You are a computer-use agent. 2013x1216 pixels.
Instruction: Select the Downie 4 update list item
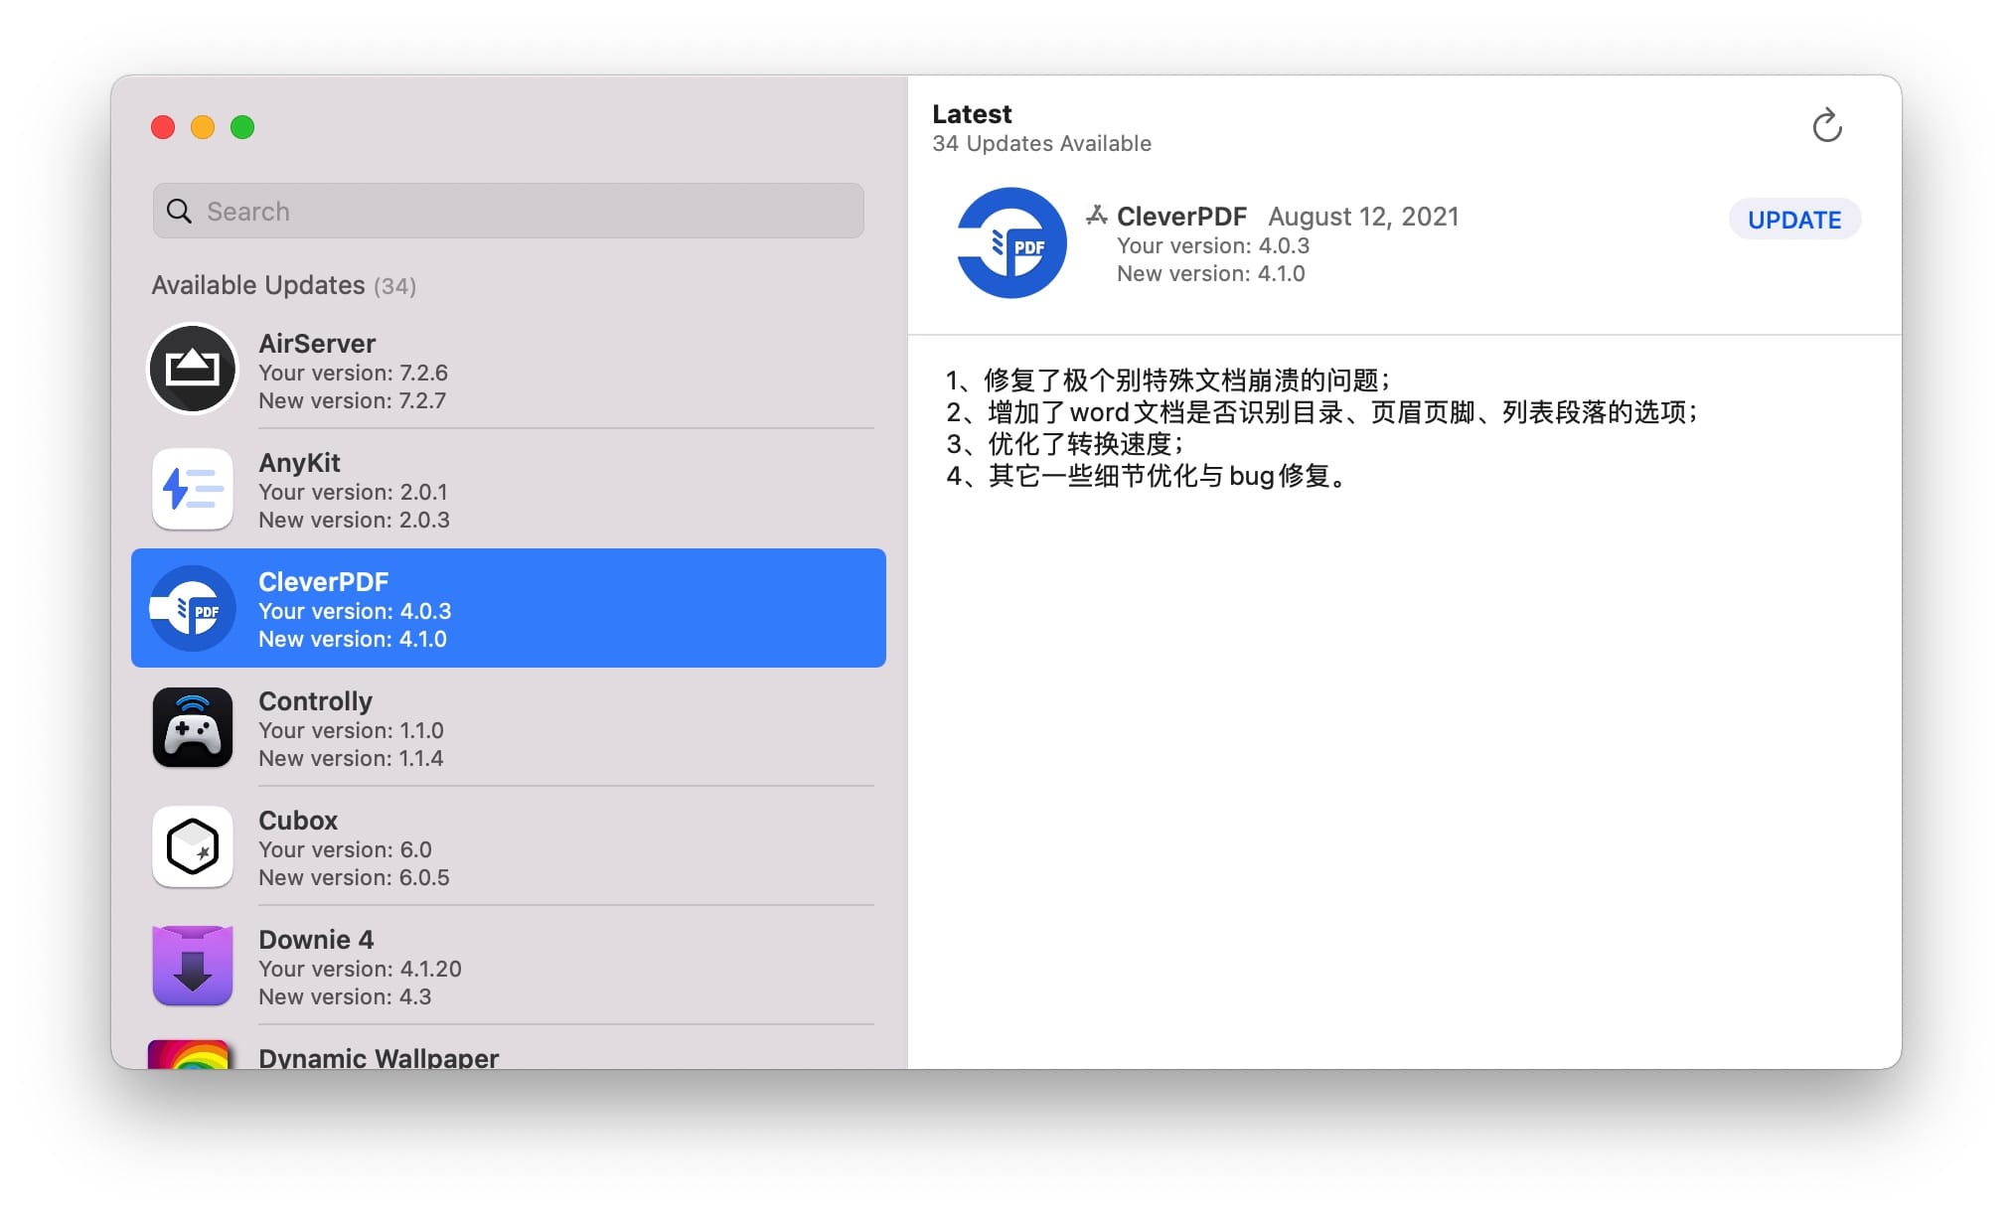tap(508, 968)
